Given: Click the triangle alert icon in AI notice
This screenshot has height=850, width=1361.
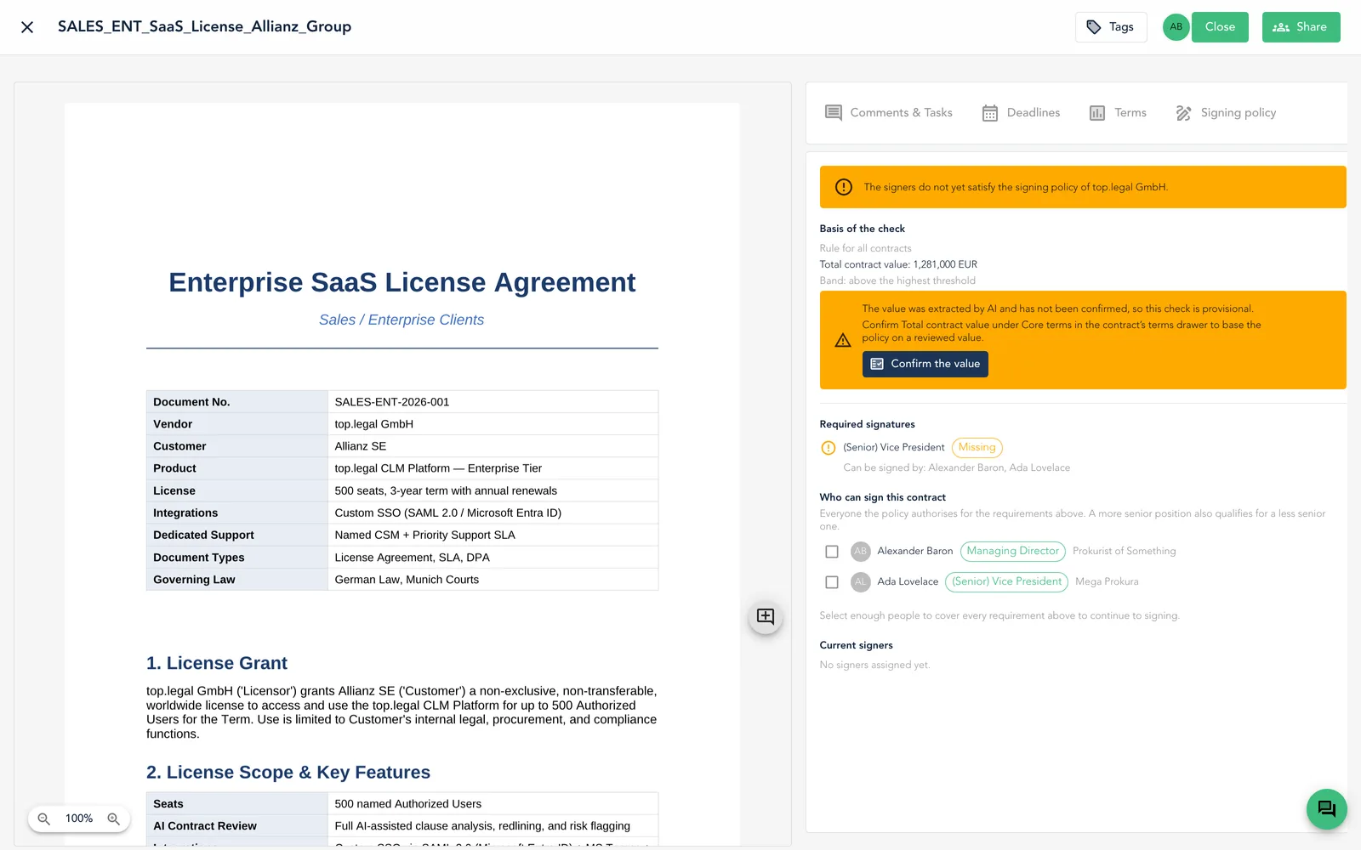Looking at the screenshot, I should 843,340.
